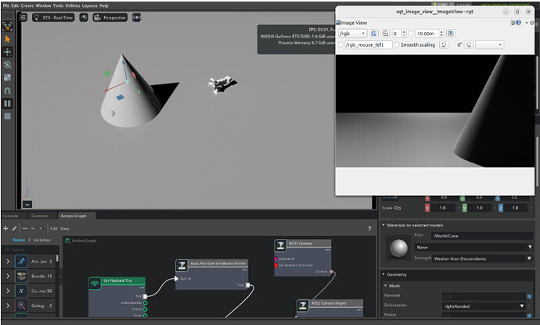The width and height of the screenshot is (540, 325).
Task: Click the /rgb_mouse_left topic text field
Action: tap(368, 45)
